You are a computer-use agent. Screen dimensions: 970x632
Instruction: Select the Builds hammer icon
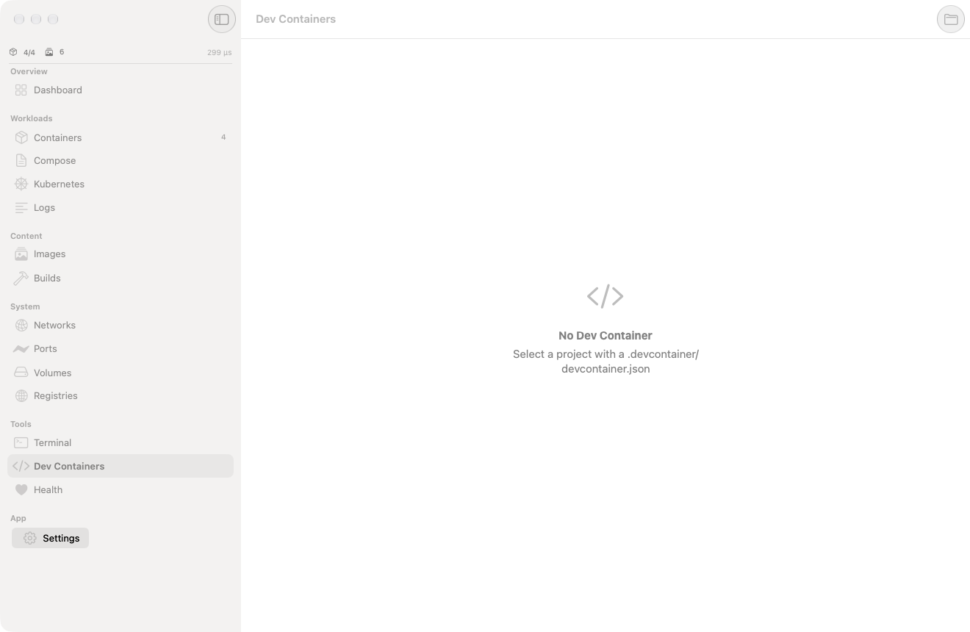(21, 278)
